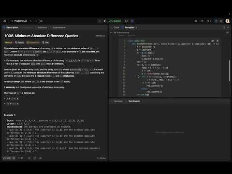The width and height of the screenshot is (232, 174).
Task: Click the user profile avatar
Action: 227,21
